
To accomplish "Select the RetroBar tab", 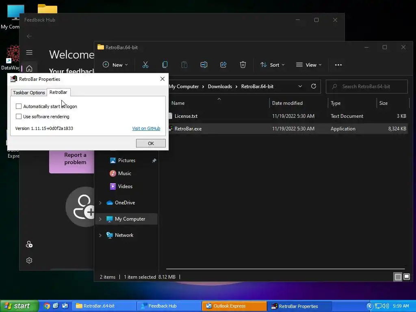I will 58,92.
